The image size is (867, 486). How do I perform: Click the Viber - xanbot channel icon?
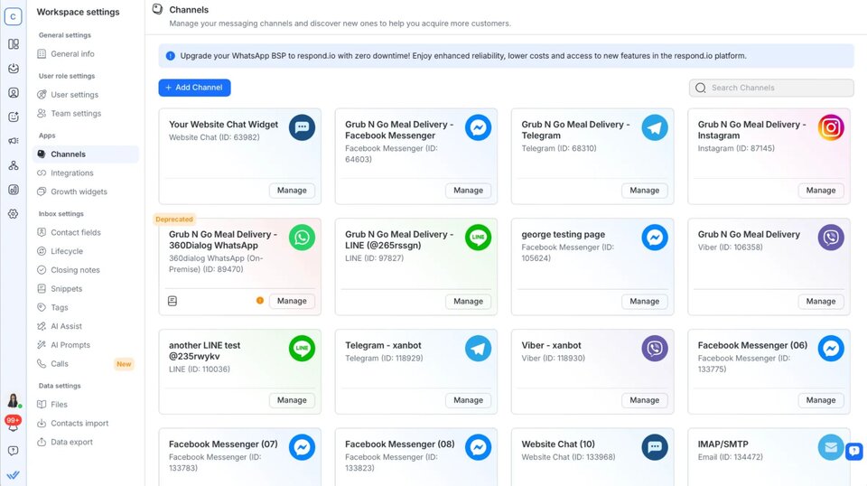click(x=655, y=349)
